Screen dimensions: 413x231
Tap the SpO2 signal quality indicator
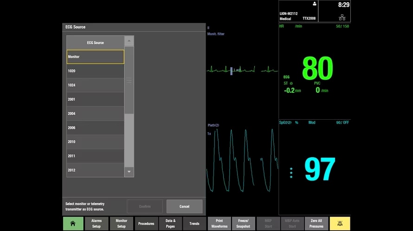point(291,173)
